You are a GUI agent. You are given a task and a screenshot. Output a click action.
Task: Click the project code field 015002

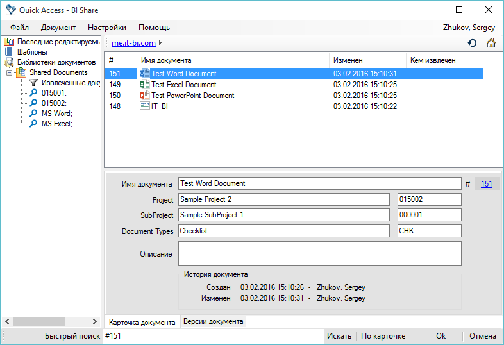click(x=430, y=199)
